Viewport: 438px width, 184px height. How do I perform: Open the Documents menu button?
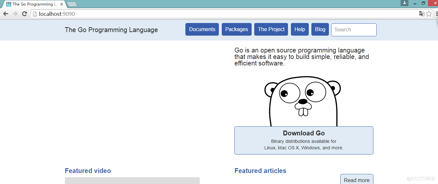tap(202, 29)
